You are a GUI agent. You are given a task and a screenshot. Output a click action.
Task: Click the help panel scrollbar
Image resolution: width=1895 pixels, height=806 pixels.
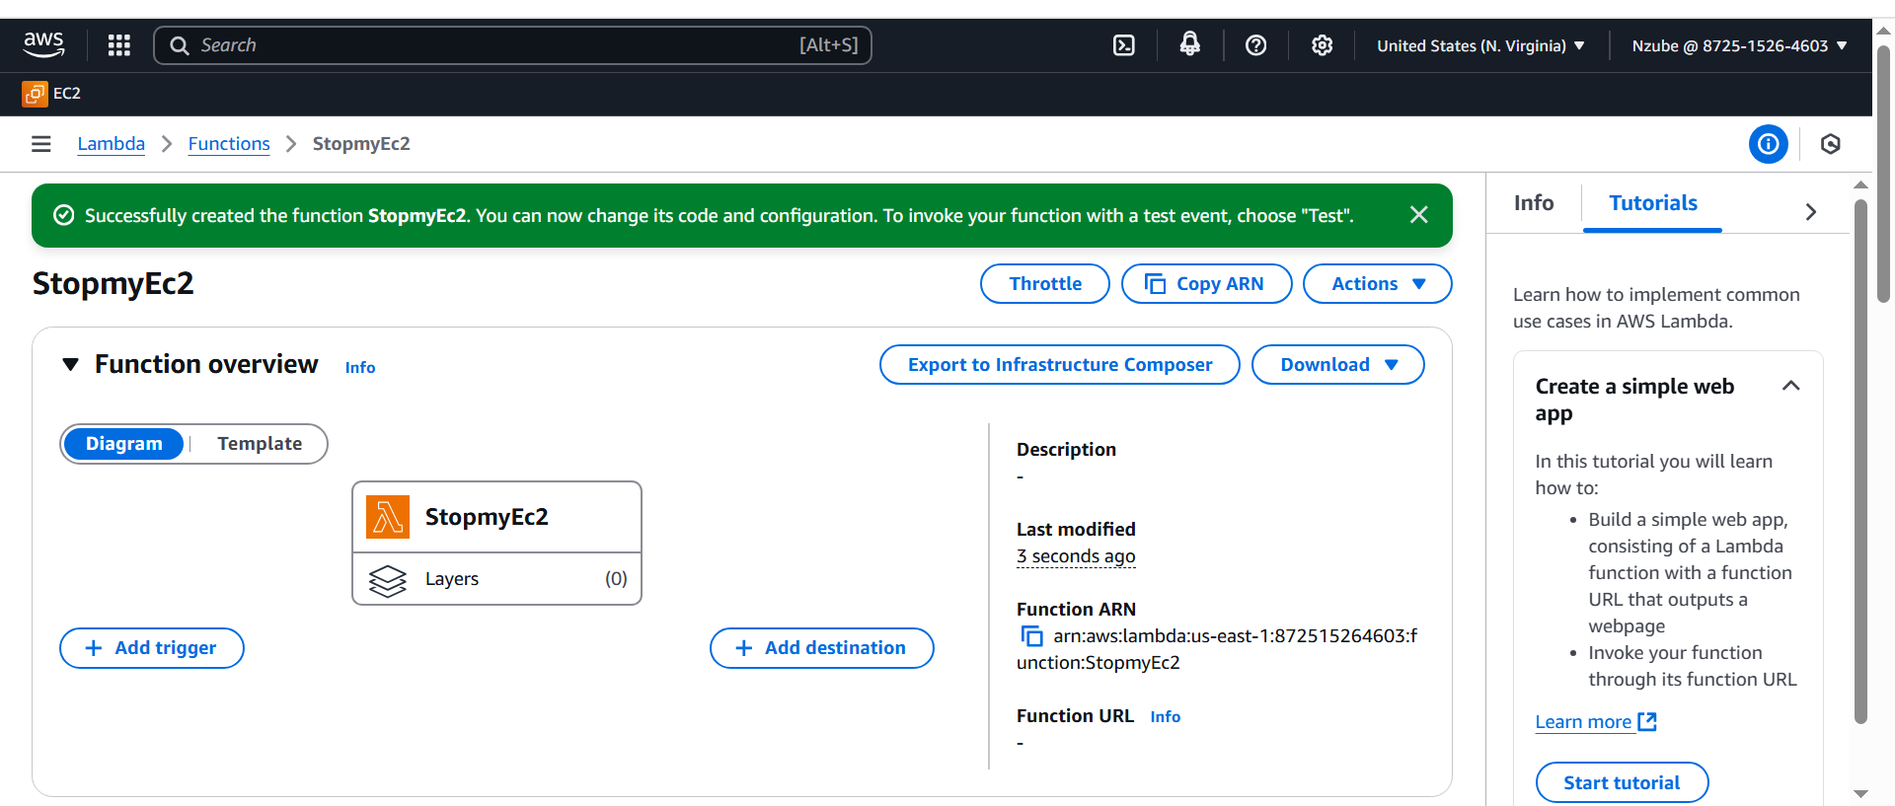tap(1860, 462)
